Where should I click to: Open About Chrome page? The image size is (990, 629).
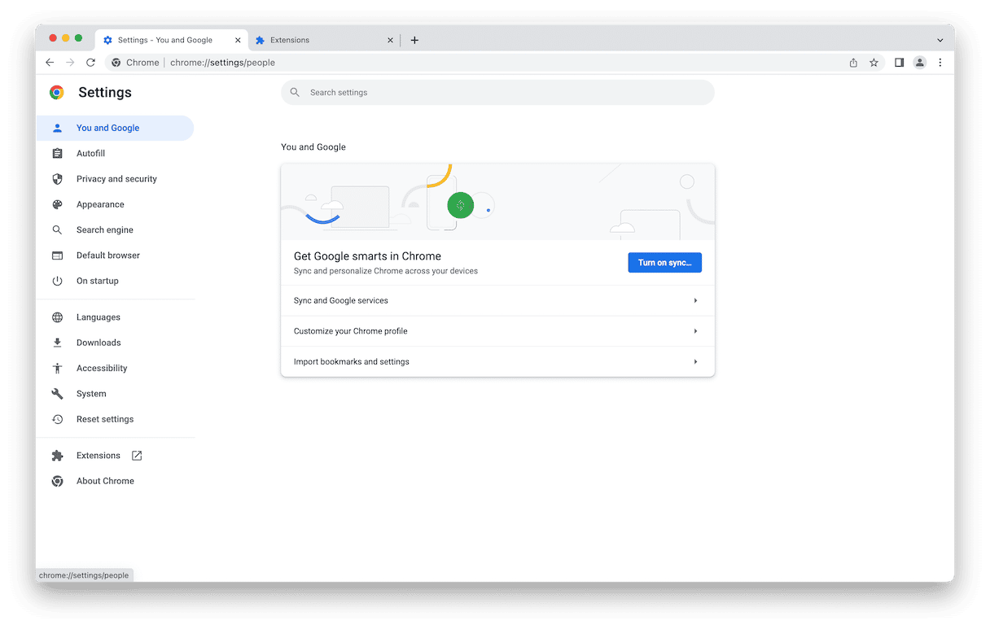coord(115,481)
